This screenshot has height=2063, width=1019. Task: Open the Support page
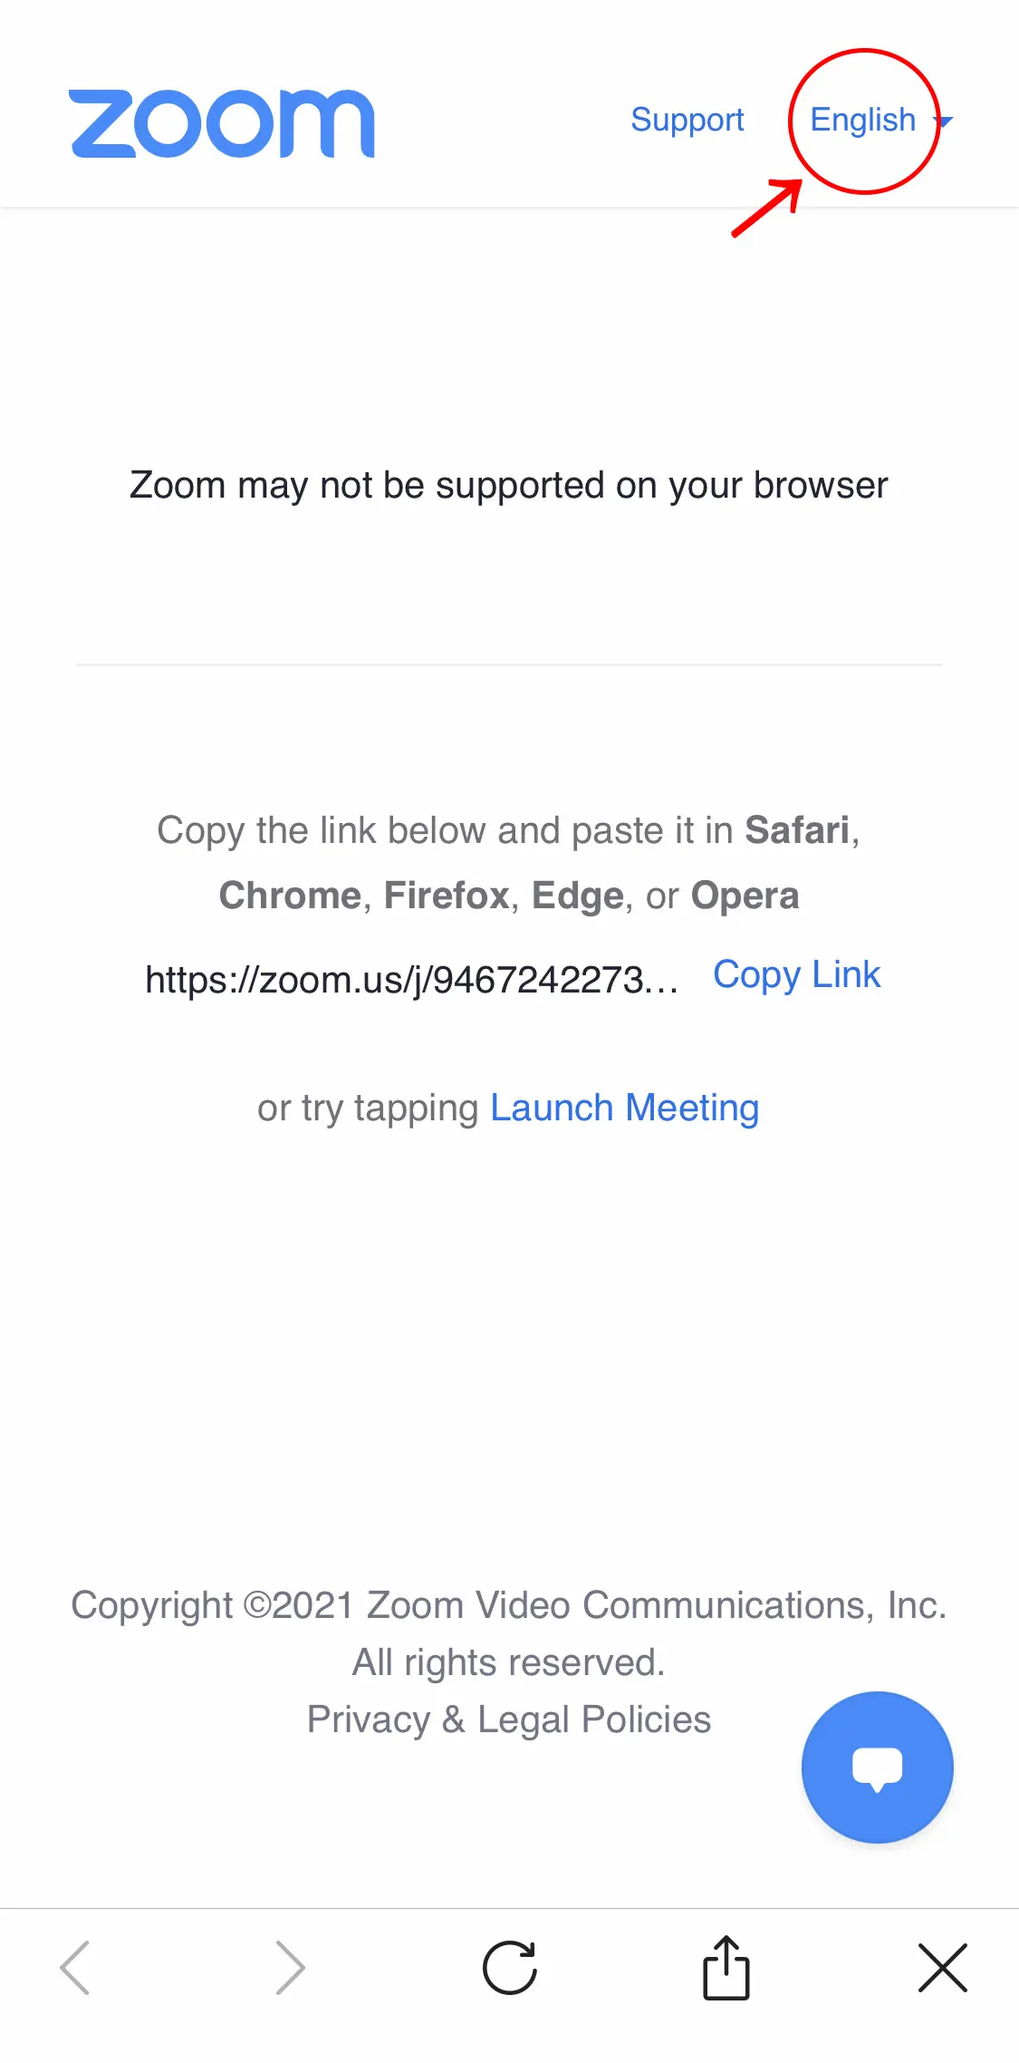click(x=687, y=120)
